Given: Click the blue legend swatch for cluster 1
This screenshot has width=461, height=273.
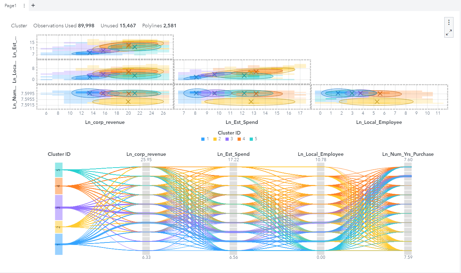Looking at the screenshot, I should 203,139.
